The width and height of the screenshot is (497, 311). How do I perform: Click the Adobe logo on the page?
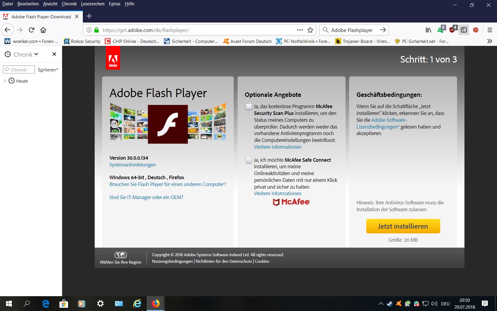coord(113,58)
